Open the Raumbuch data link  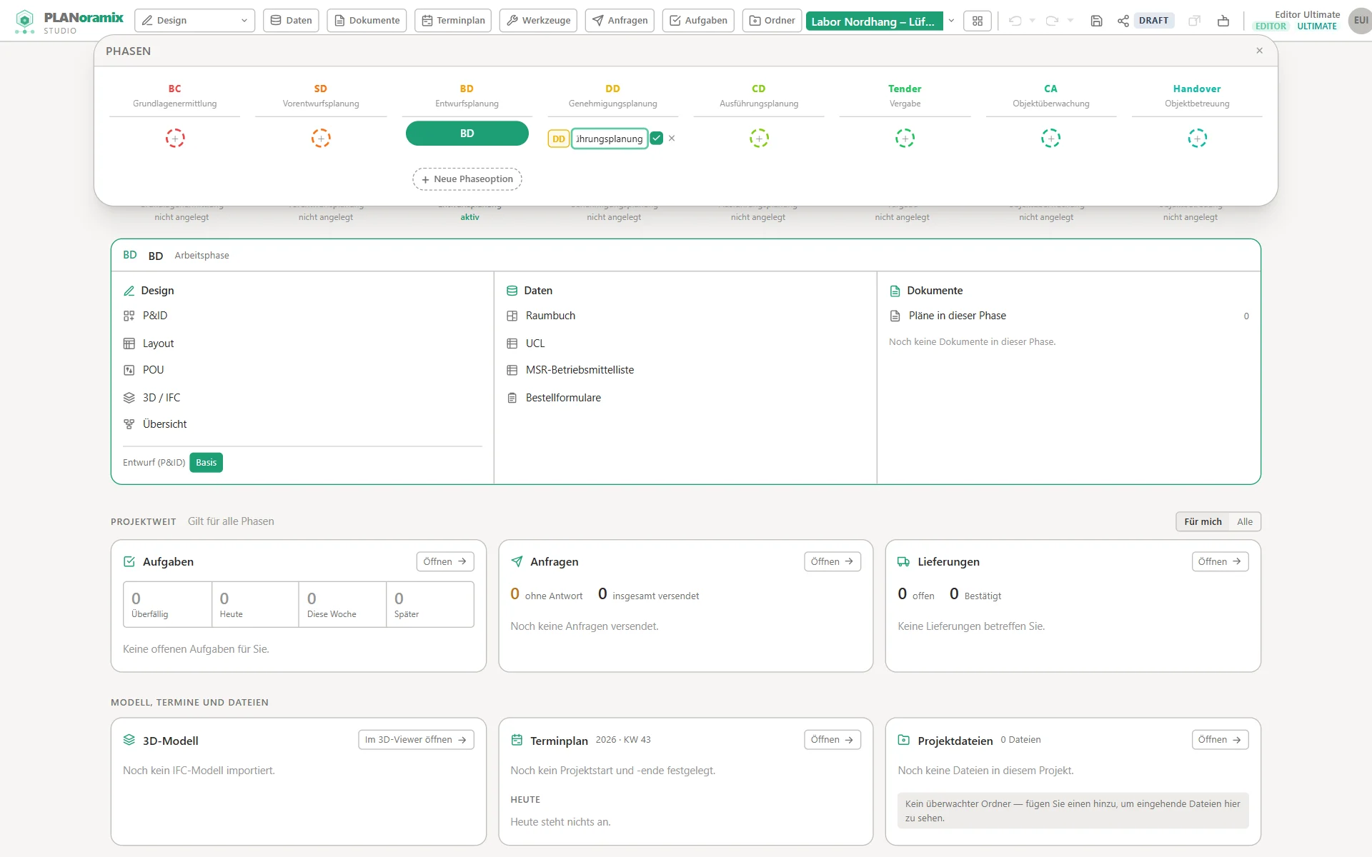pyautogui.click(x=550, y=316)
